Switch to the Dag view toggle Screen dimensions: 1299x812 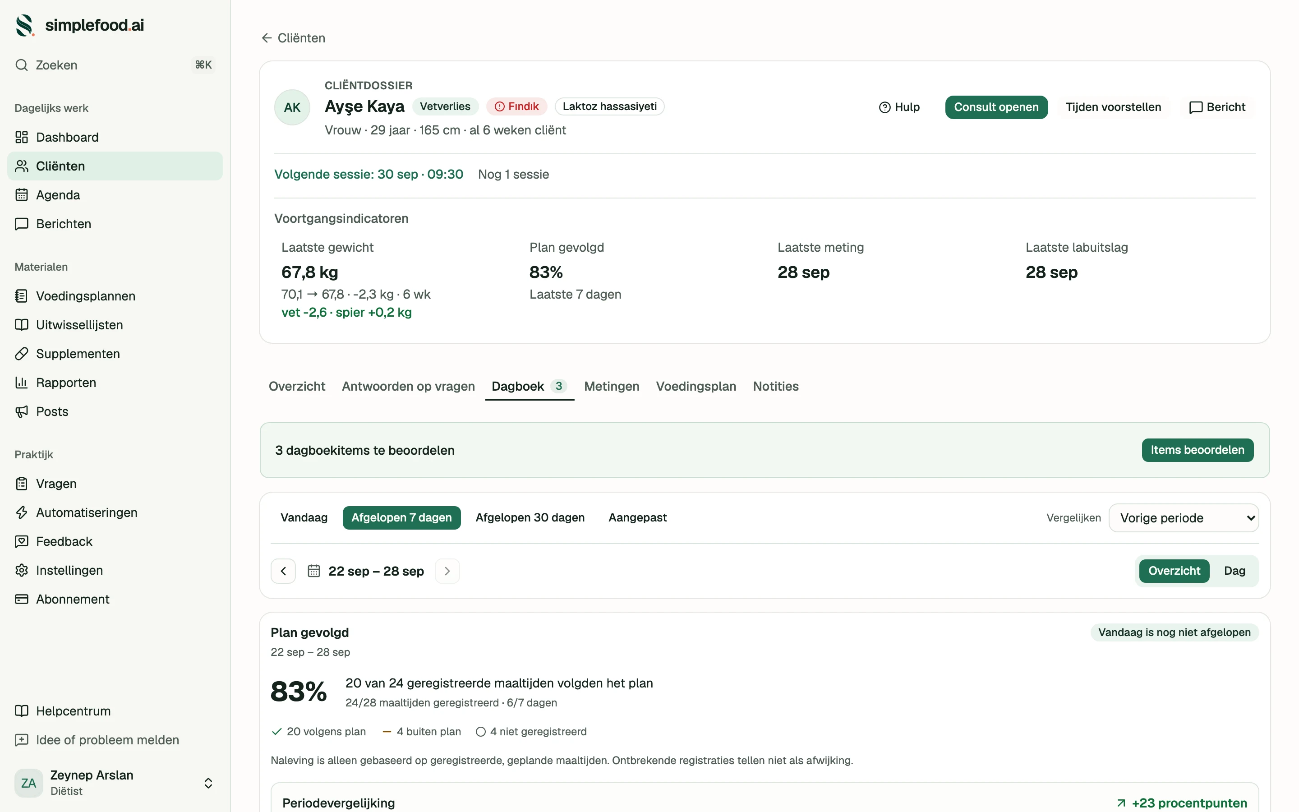[1234, 571]
